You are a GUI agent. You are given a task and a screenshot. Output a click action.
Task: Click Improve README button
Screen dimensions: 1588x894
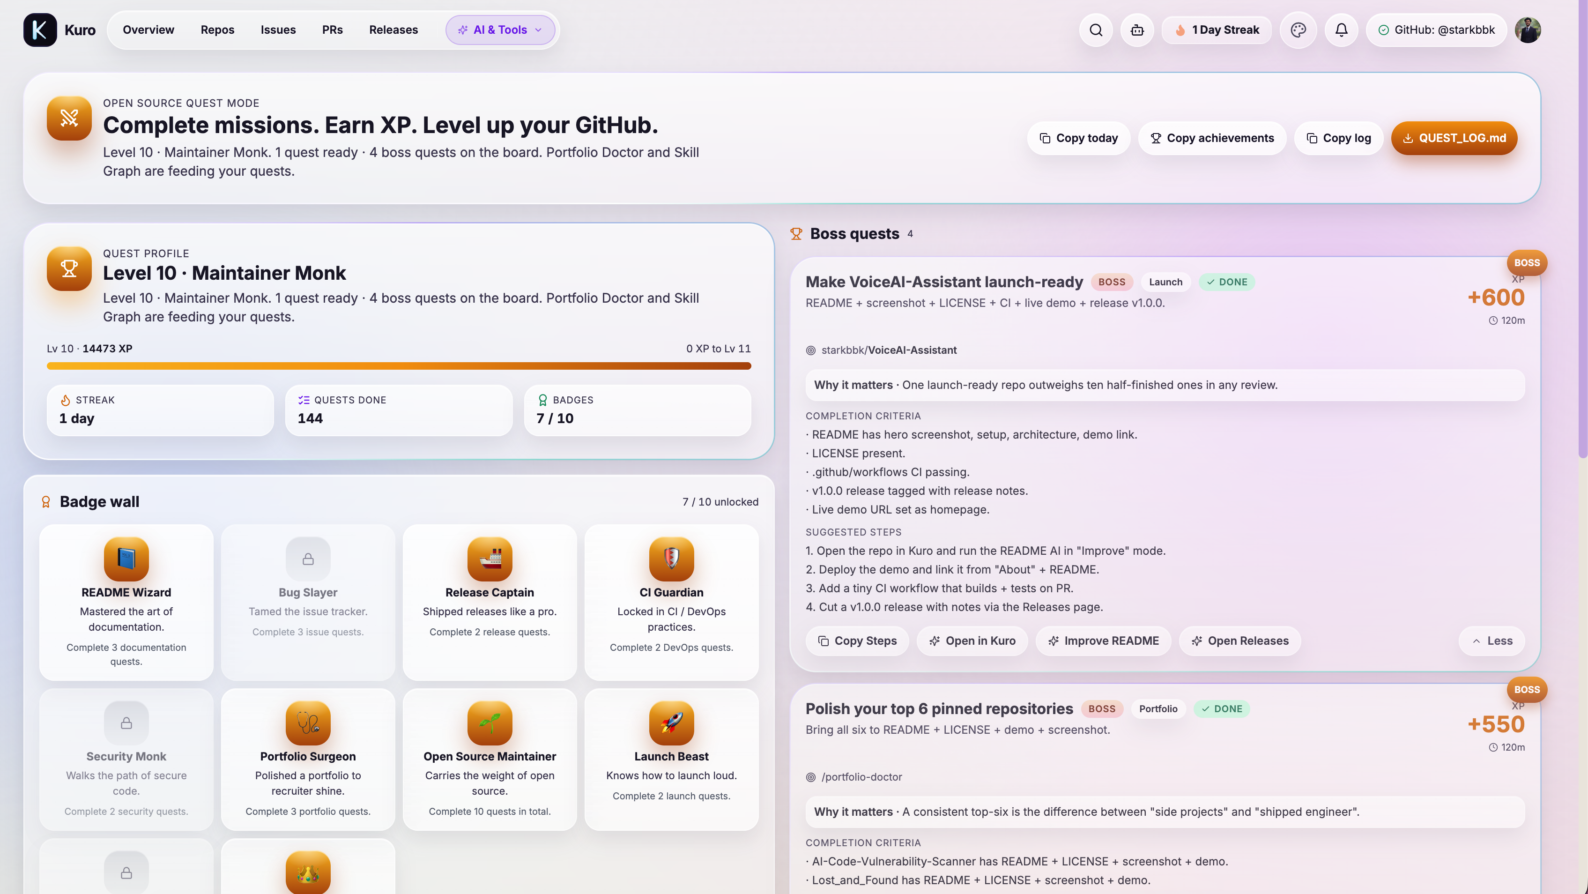pos(1104,641)
